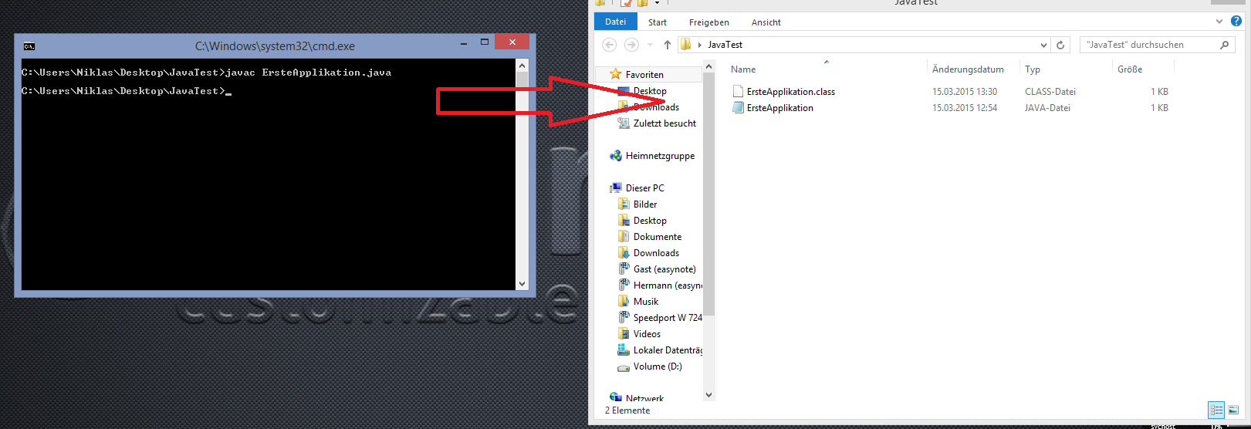1251x429 pixels.
Task: Sort files by Größe column
Action: pyautogui.click(x=1129, y=69)
